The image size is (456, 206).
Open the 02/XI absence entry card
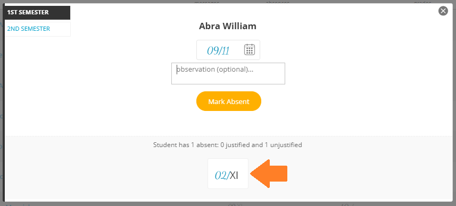(x=228, y=174)
